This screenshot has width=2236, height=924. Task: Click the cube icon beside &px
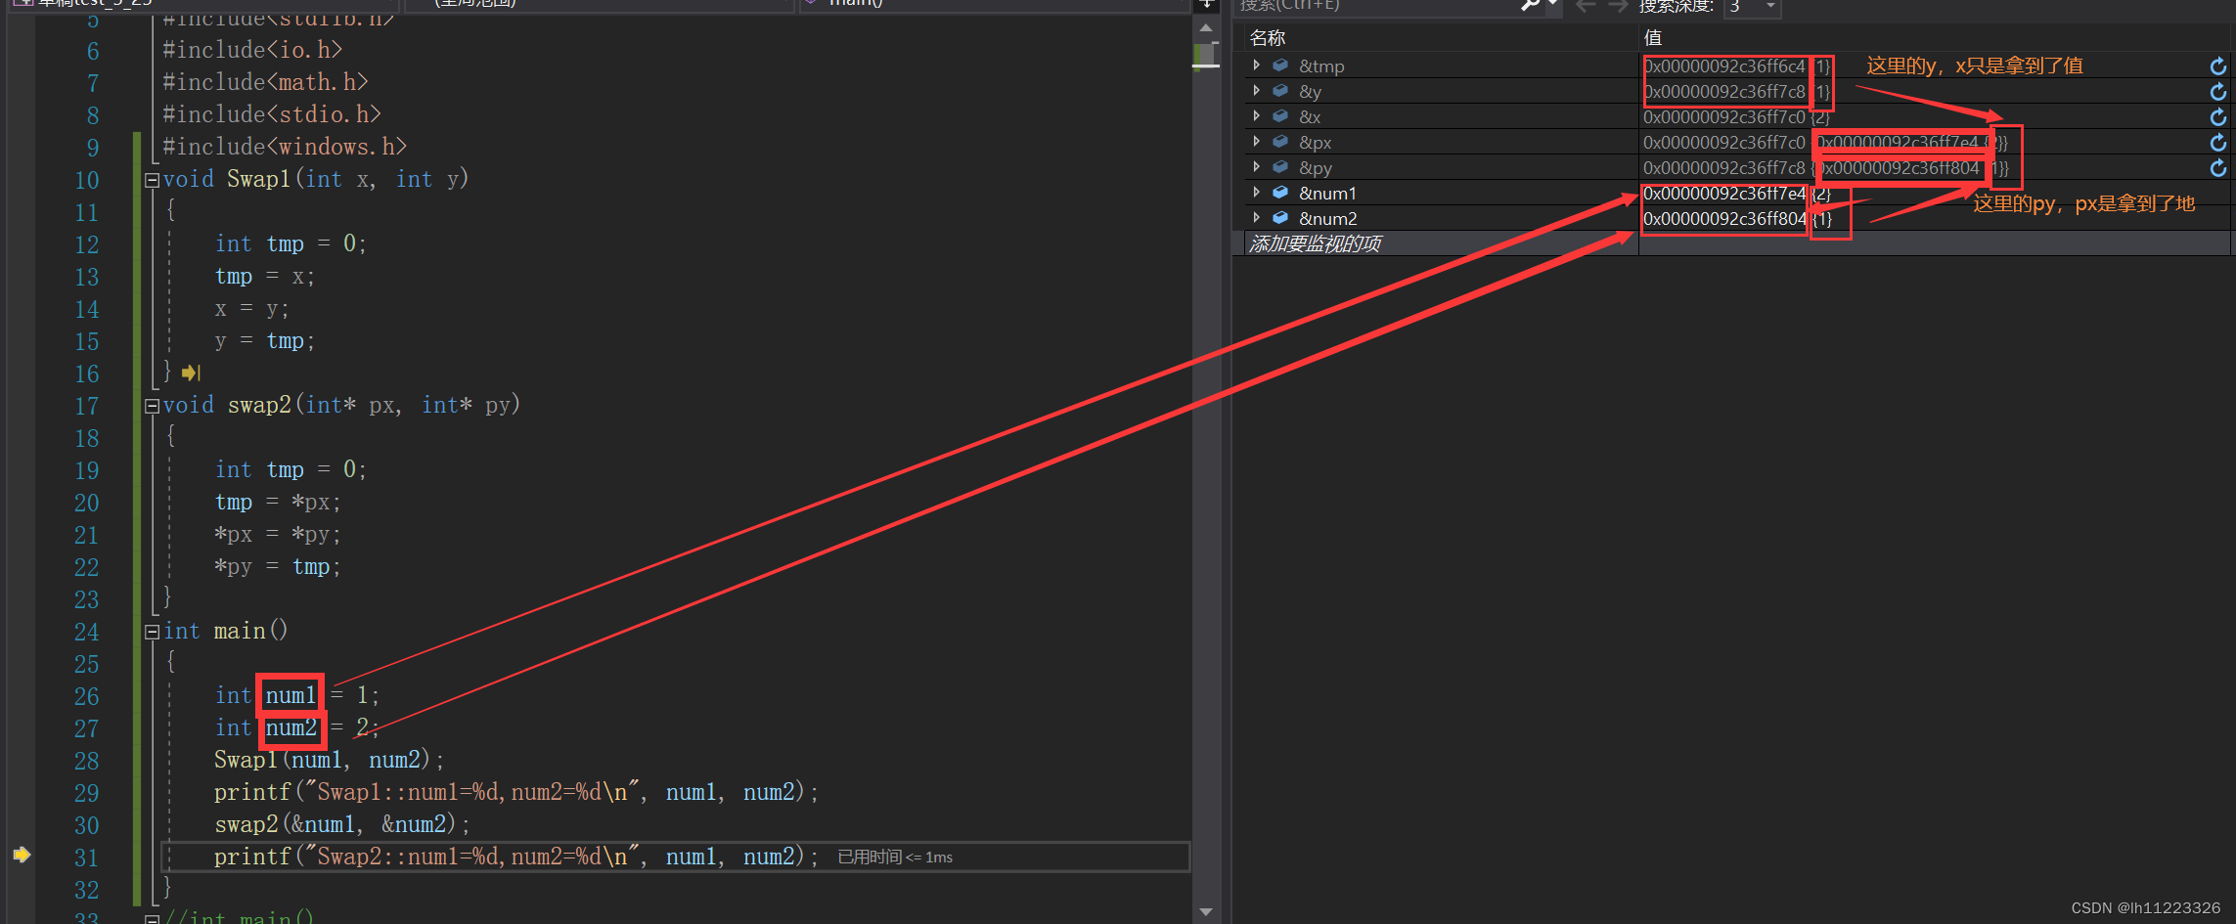pyautogui.click(x=1280, y=142)
